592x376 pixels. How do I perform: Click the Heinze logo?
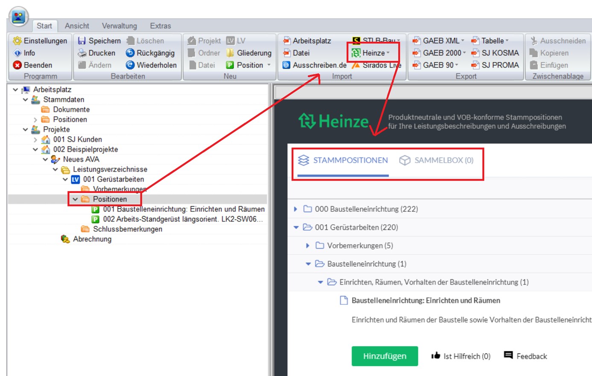pos(333,121)
